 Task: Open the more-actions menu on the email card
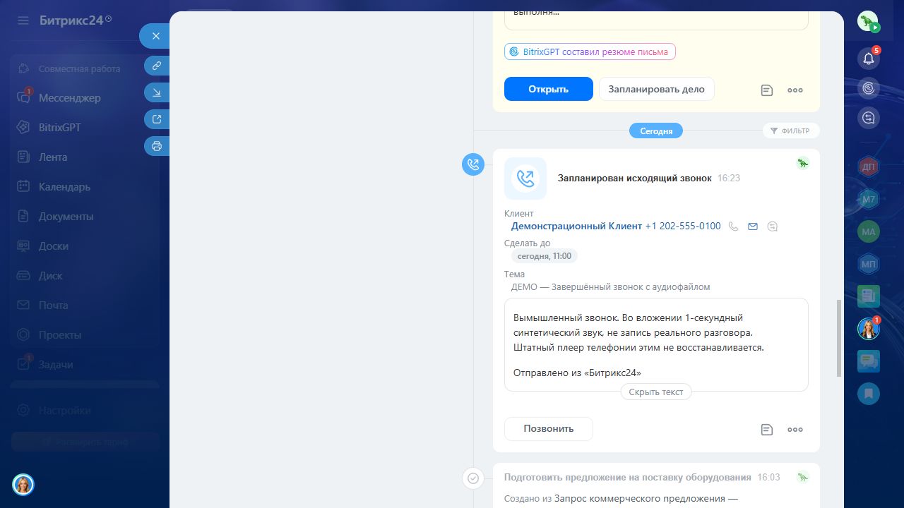(x=795, y=90)
